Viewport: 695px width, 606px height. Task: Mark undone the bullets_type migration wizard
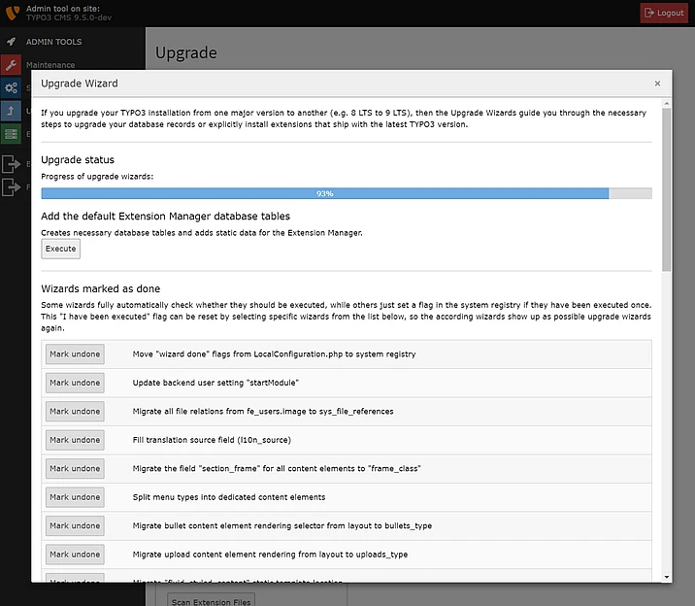coord(75,525)
